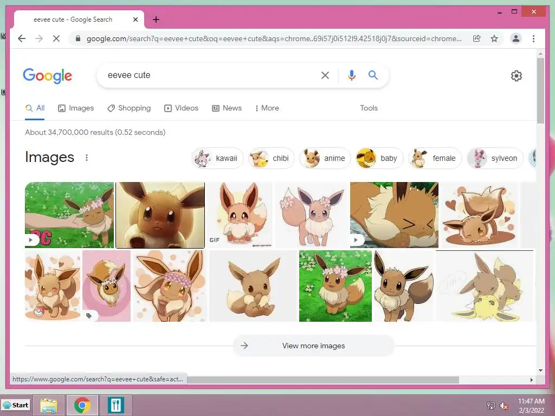The height and width of the screenshot is (416, 555).
Task: Switch to the Shopping search tab
Action: click(x=129, y=108)
